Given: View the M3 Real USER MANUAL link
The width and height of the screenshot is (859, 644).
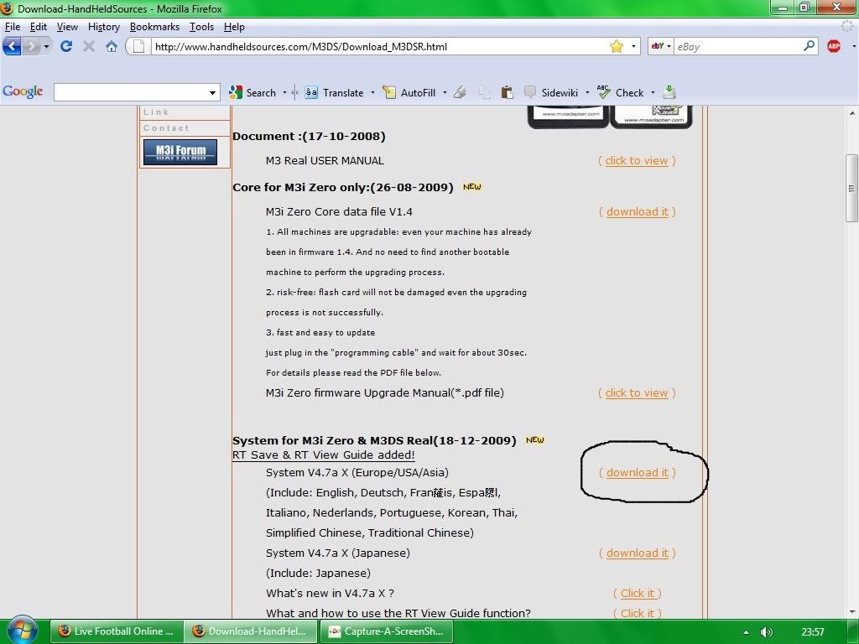Looking at the screenshot, I should coord(637,161).
